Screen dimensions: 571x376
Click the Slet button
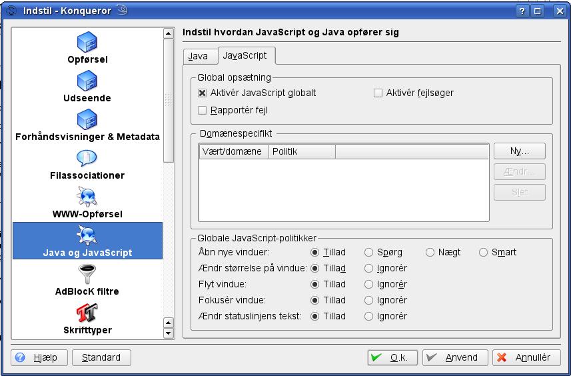click(x=519, y=192)
